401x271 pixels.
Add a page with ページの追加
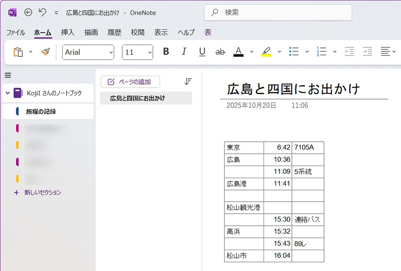click(130, 82)
